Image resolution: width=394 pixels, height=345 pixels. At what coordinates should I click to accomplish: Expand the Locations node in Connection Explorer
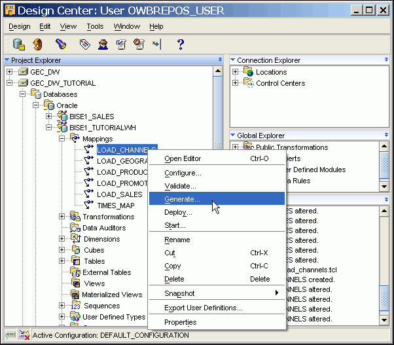236,71
